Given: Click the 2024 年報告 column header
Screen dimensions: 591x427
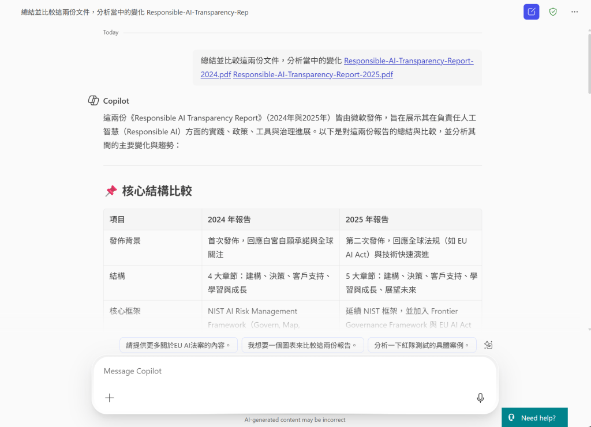Looking at the screenshot, I should [229, 220].
